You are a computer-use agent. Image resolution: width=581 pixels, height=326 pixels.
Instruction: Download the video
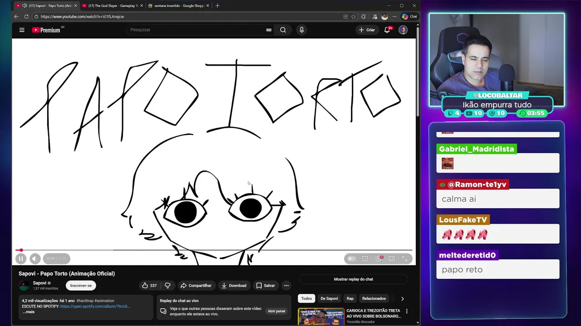pos(233,286)
